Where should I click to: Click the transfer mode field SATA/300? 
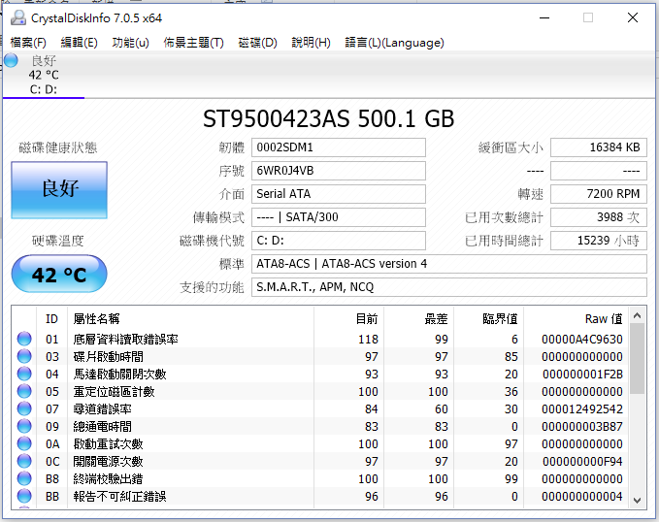(339, 217)
